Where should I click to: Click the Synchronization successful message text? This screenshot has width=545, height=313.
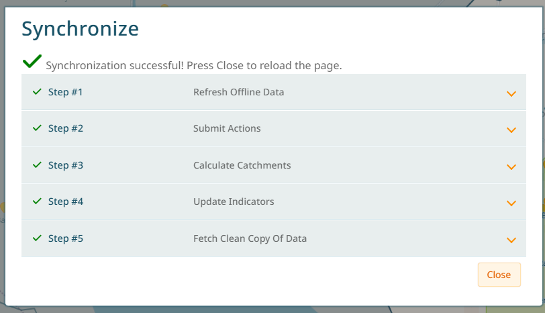pos(194,65)
